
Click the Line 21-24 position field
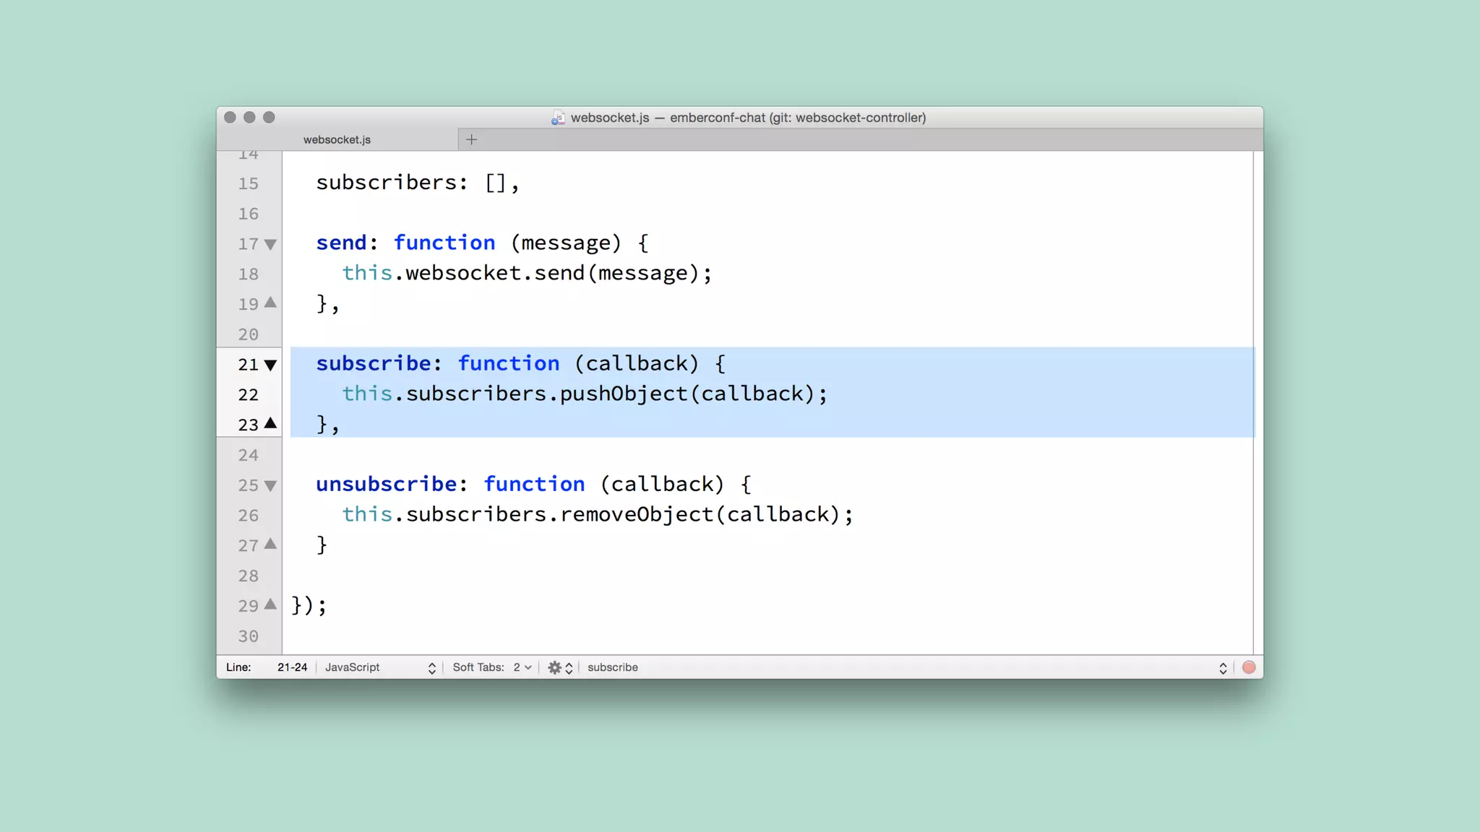pos(292,667)
